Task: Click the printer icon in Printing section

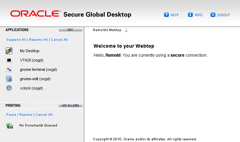Action: point(9,126)
